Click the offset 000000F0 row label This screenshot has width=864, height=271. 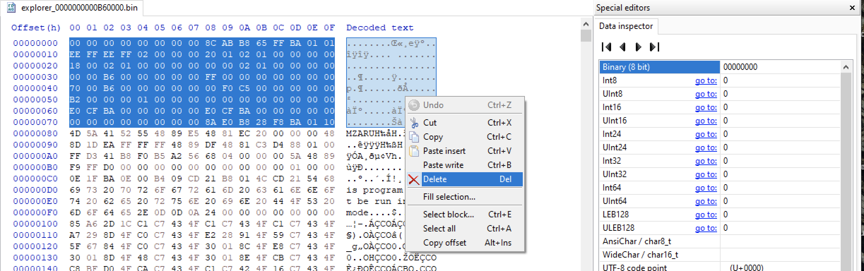coord(35,212)
